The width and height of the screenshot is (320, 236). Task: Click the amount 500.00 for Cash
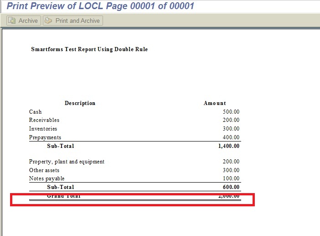(231, 112)
